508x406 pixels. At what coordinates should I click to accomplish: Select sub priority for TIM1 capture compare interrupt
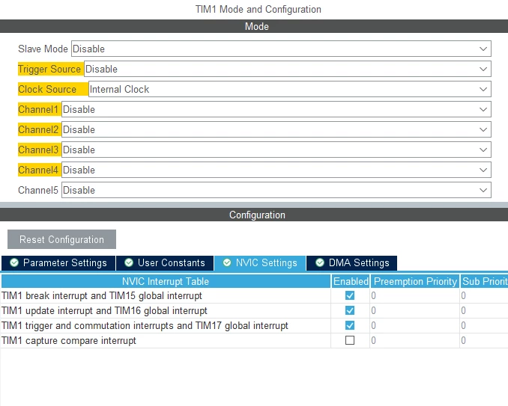(x=484, y=340)
